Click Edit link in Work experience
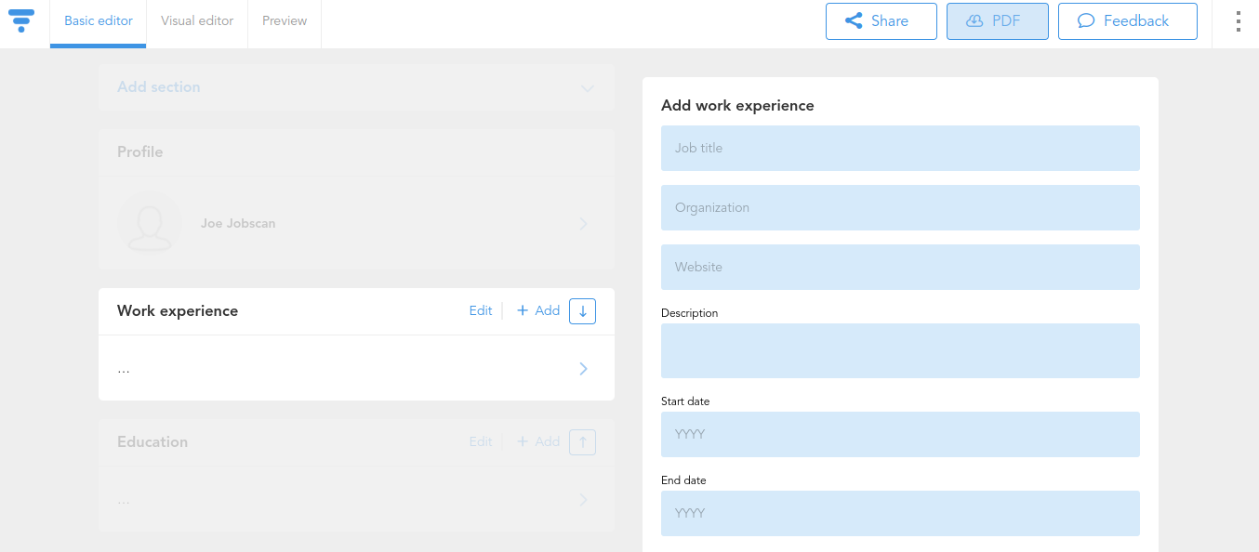The height and width of the screenshot is (552, 1259). tap(481, 311)
